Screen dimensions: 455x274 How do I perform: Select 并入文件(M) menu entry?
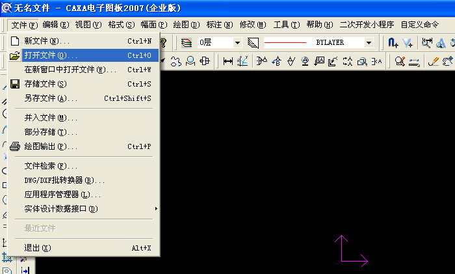point(84,118)
